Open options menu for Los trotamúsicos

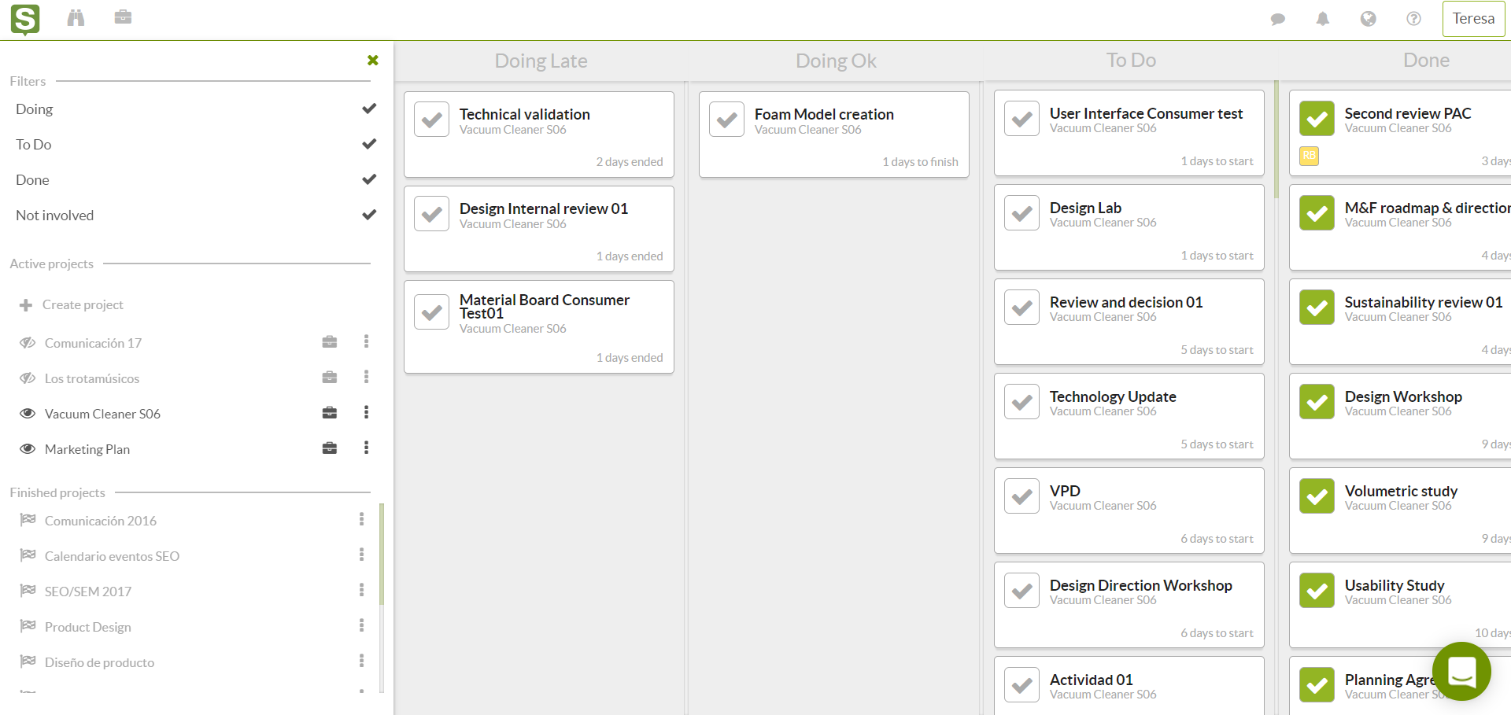[x=366, y=377]
